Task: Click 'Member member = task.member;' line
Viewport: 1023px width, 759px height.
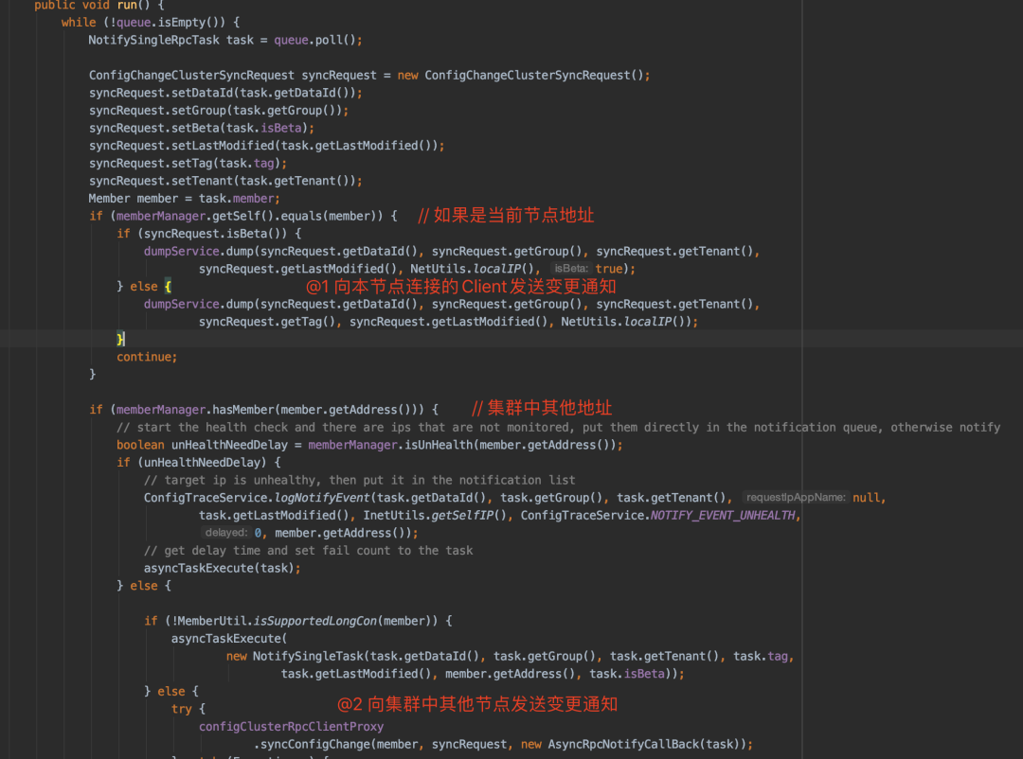Action: tap(185, 198)
